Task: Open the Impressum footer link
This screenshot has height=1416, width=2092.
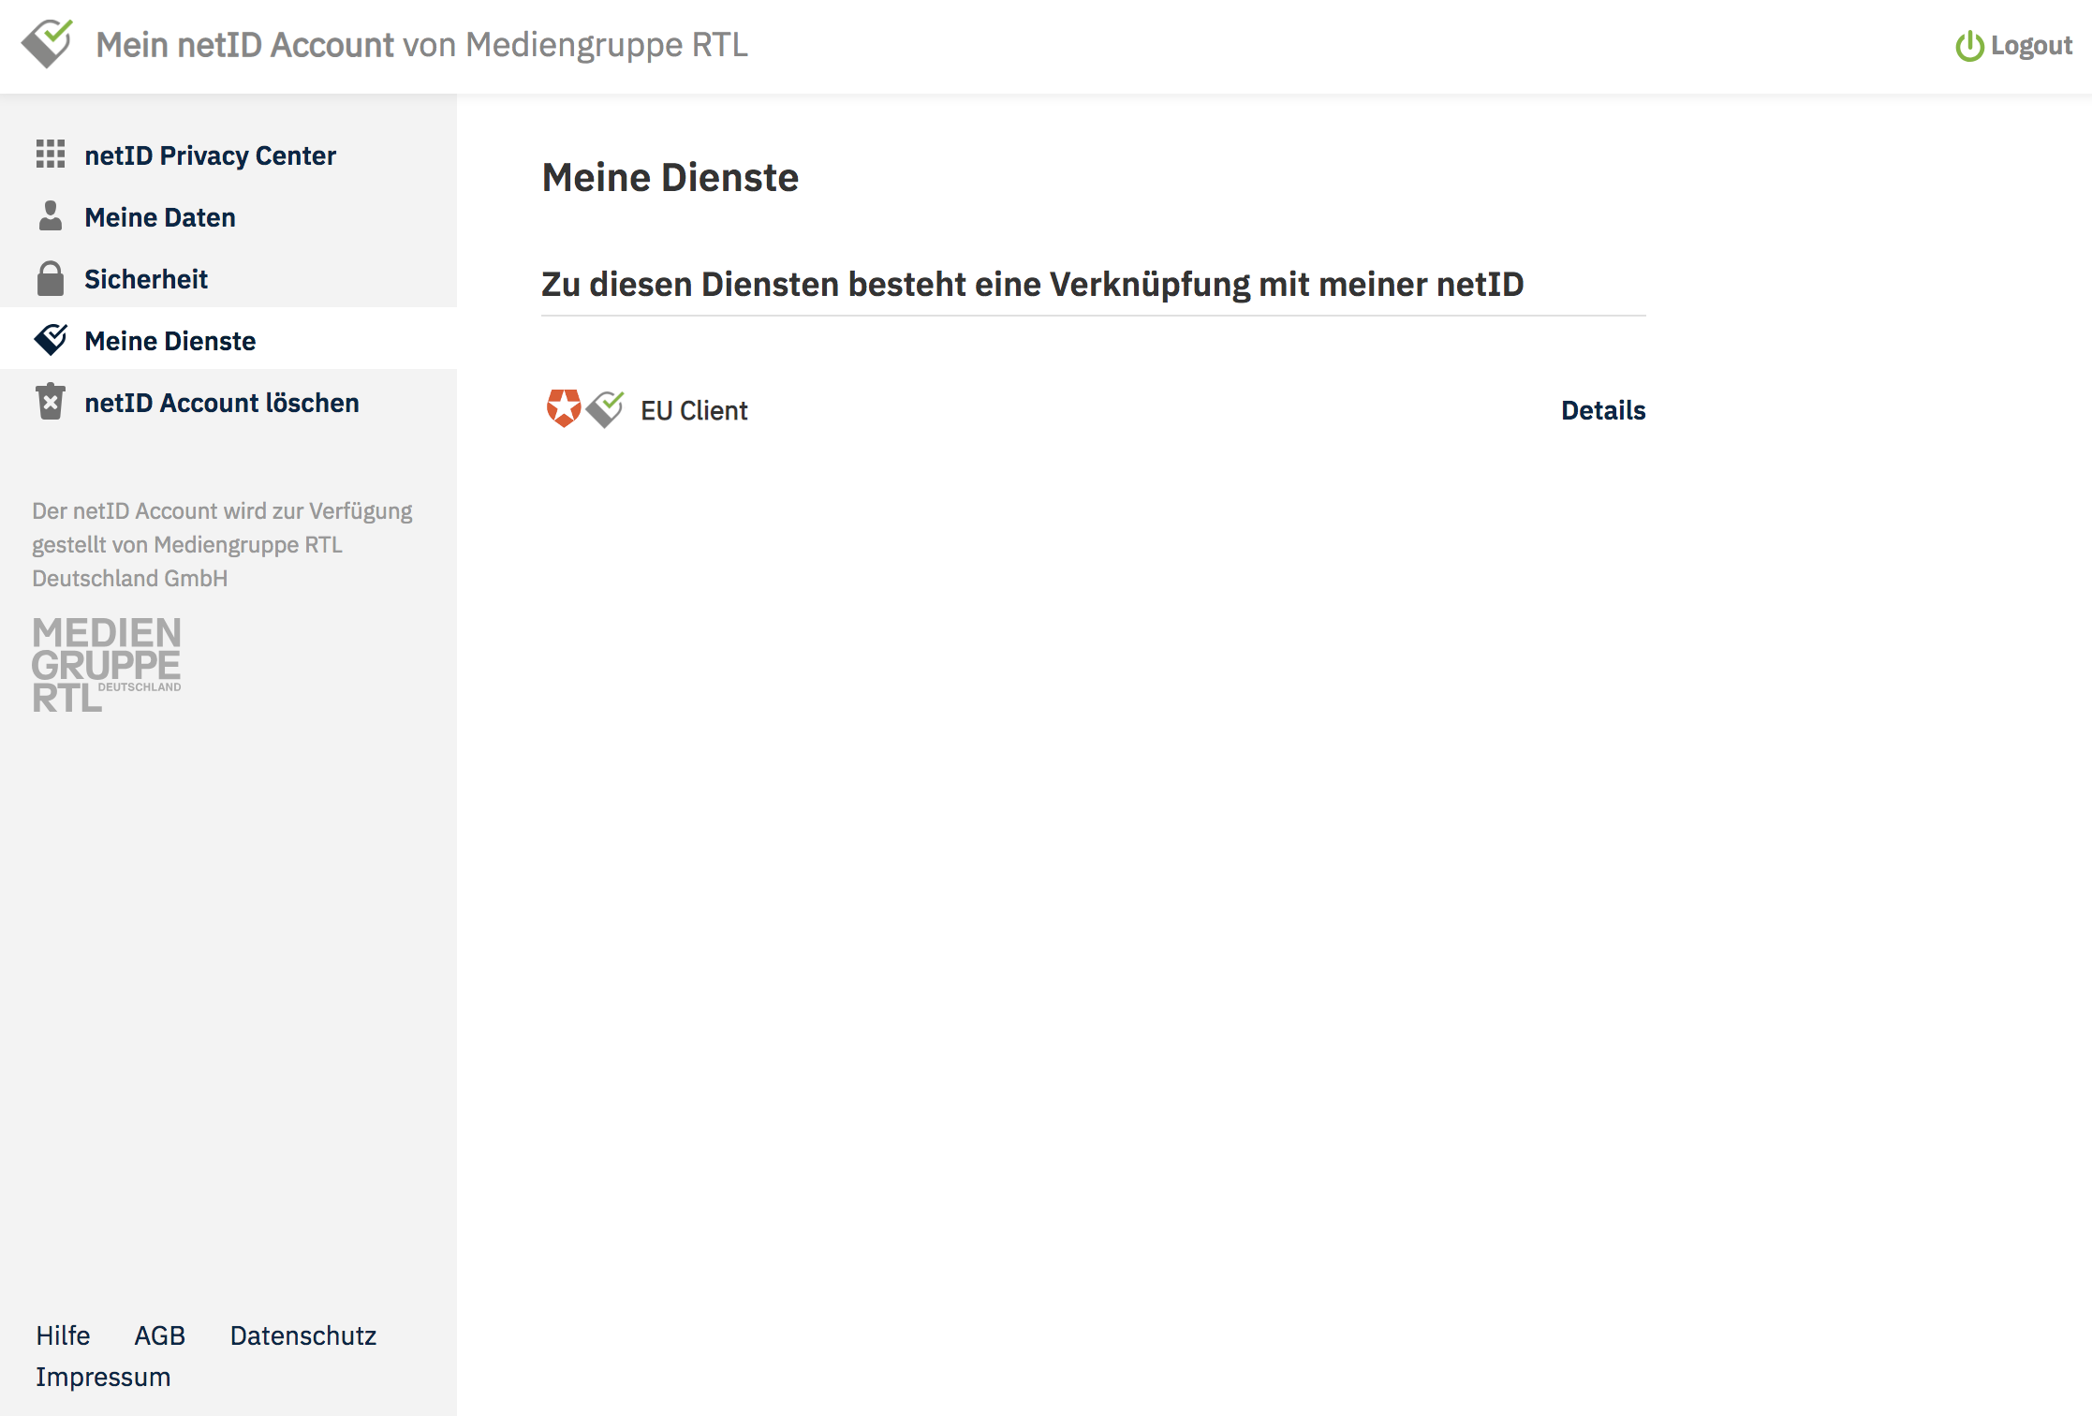Action: point(103,1377)
